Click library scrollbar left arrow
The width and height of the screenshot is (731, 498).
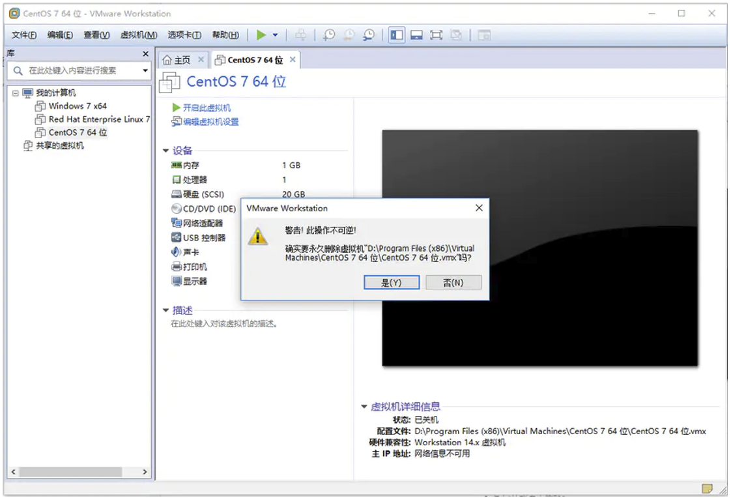[x=14, y=472]
